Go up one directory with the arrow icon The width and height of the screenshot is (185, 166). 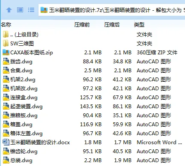(9, 10)
